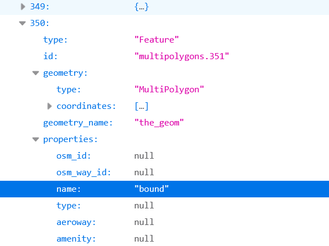Click the "MultiPolygon" geometry type value
The height and width of the screenshot is (246, 329).
tap(169, 90)
